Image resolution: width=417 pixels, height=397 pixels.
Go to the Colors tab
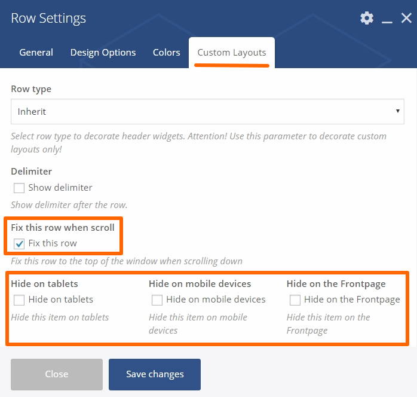166,53
